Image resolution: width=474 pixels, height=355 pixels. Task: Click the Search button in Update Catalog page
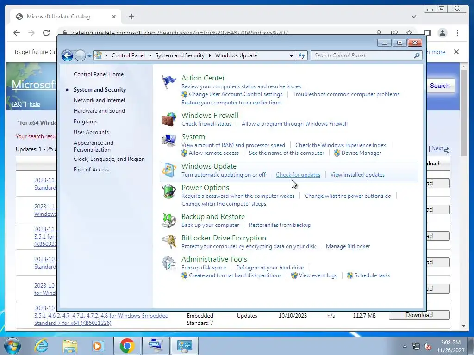pyautogui.click(x=440, y=86)
